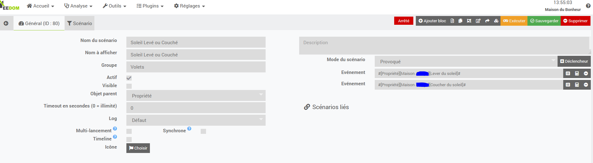Click the duplicate scenario copy icon
This screenshot has height=163, width=593.
[460, 21]
